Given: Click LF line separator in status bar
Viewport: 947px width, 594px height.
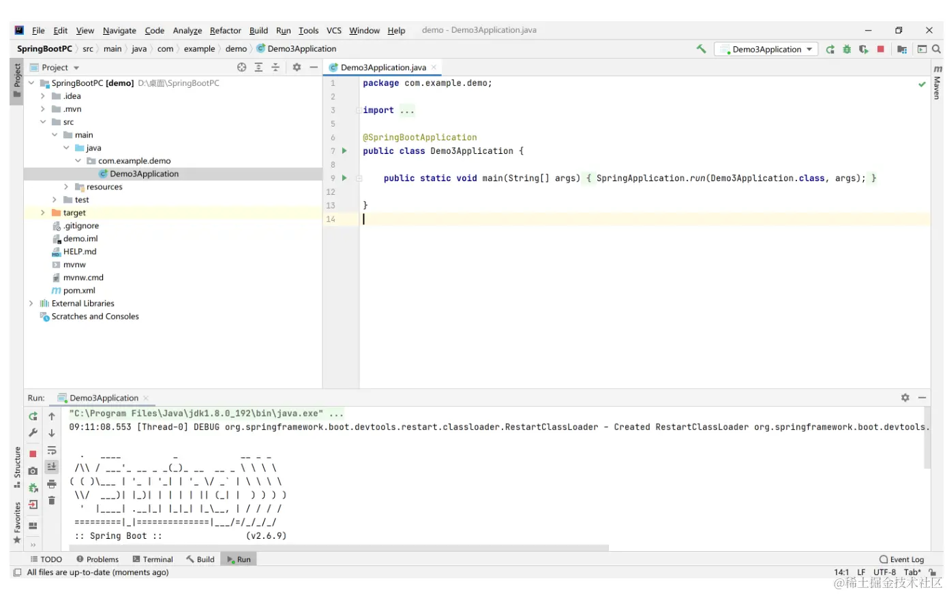Looking at the screenshot, I should point(861,572).
